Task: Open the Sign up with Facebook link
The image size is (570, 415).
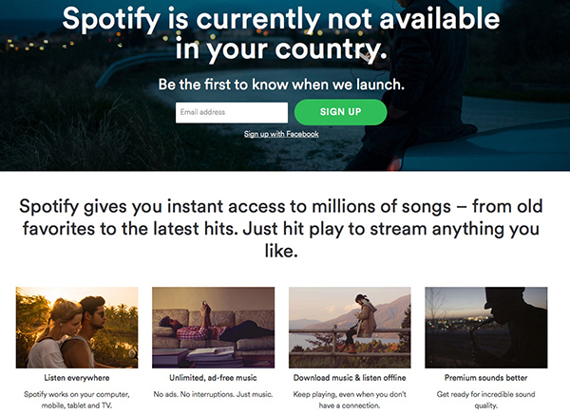Action: [x=281, y=134]
